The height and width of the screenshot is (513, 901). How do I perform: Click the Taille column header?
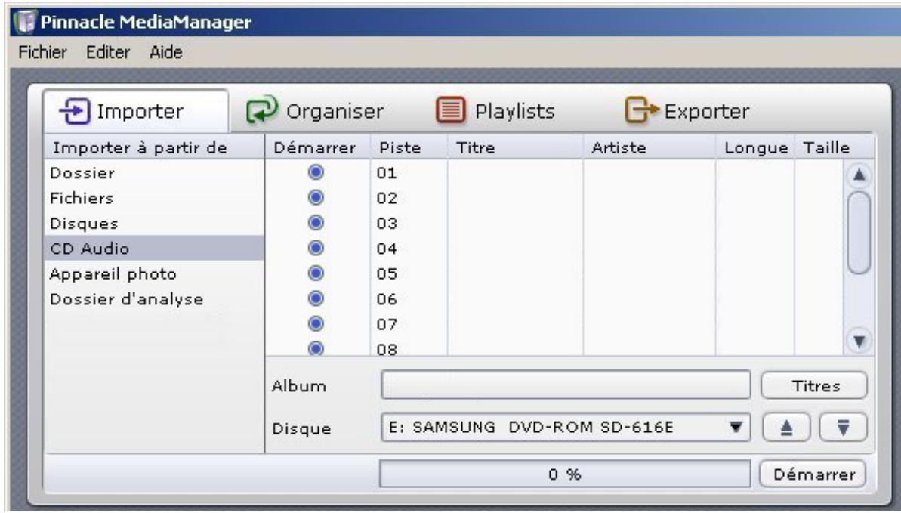(834, 147)
